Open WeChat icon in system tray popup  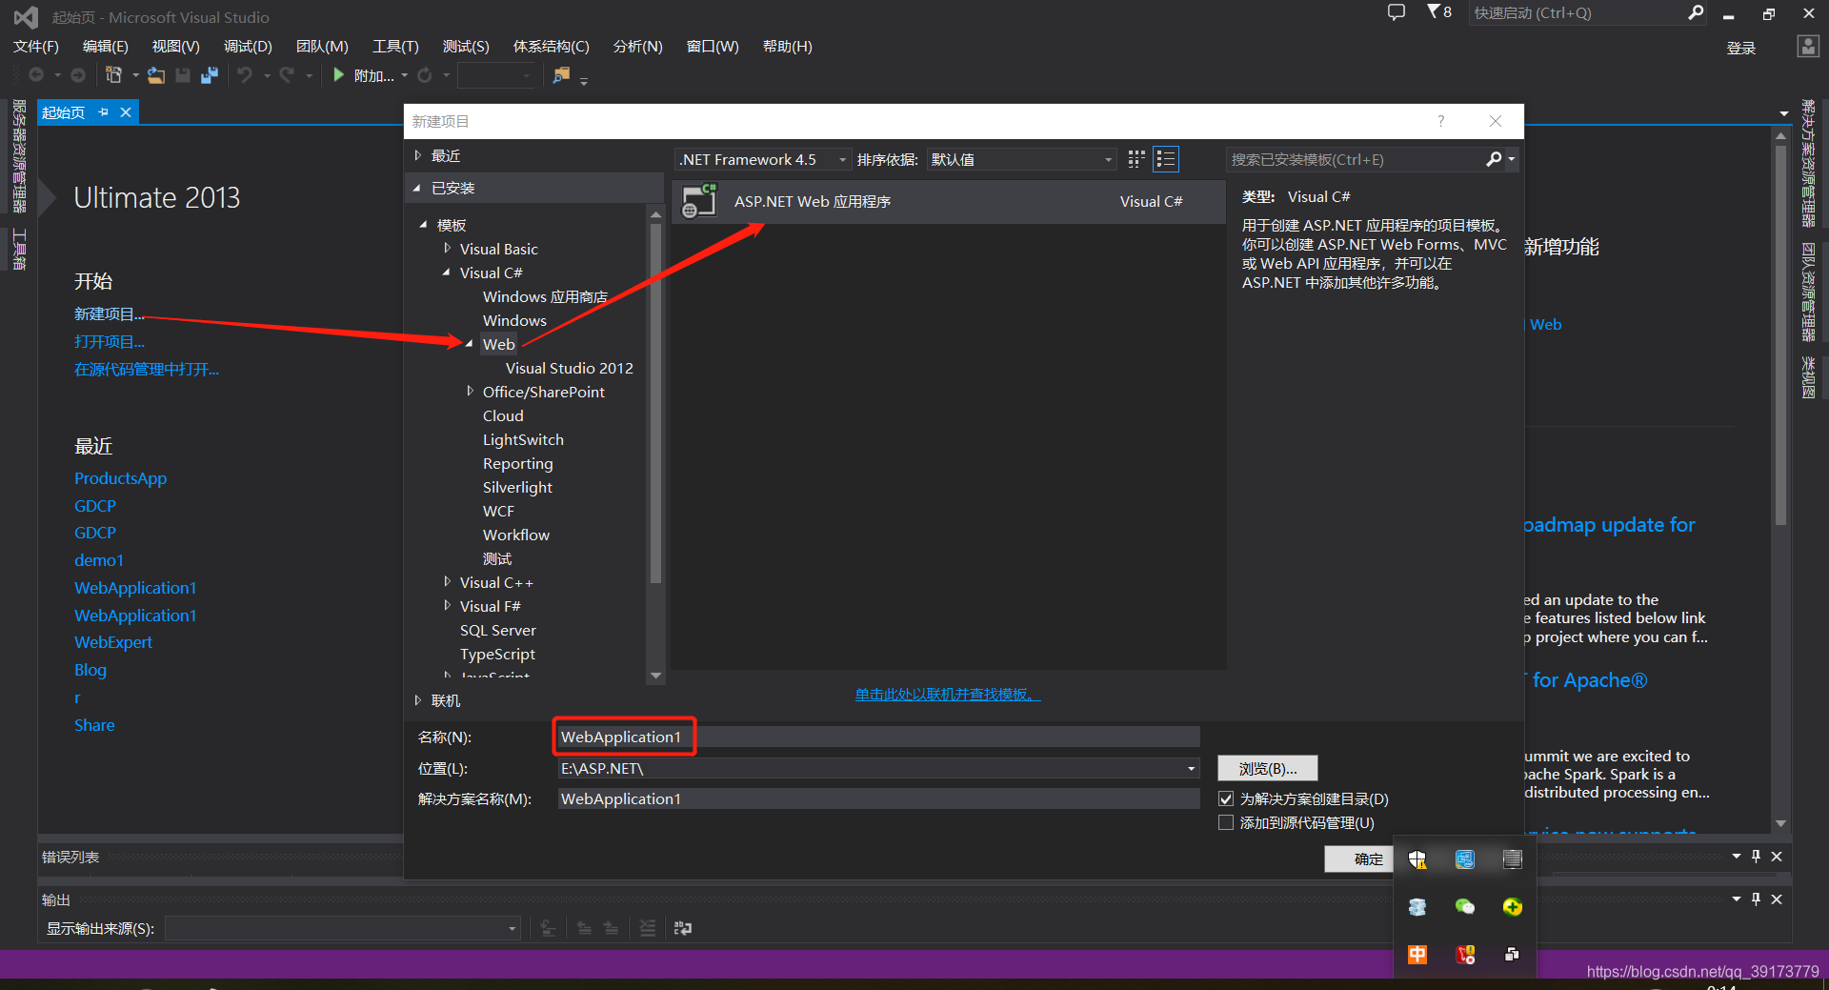[x=1465, y=907]
